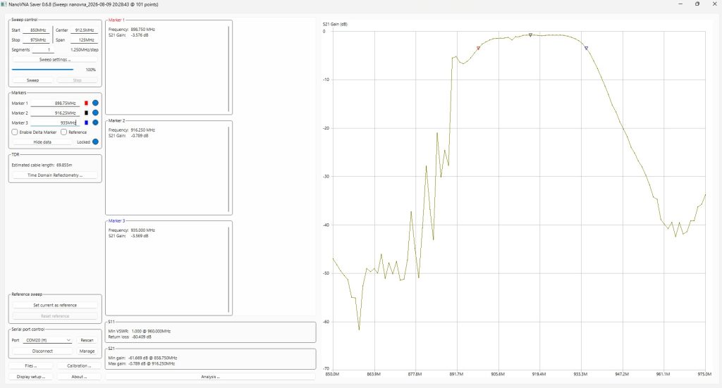The image size is (722, 388).
Task: Open Sweep settings dialog
Action: (x=55, y=60)
